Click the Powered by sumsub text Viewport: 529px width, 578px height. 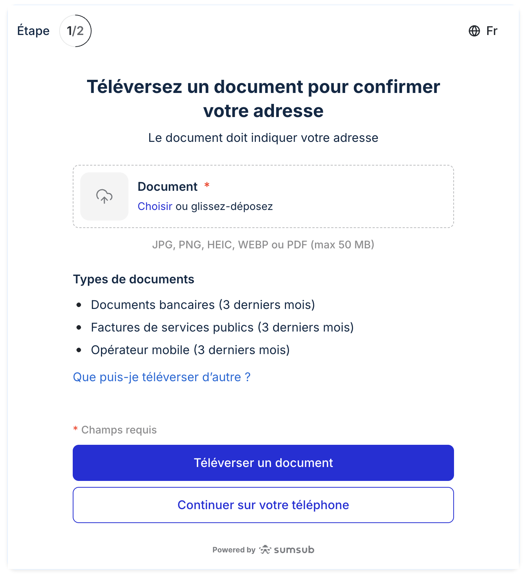263,550
